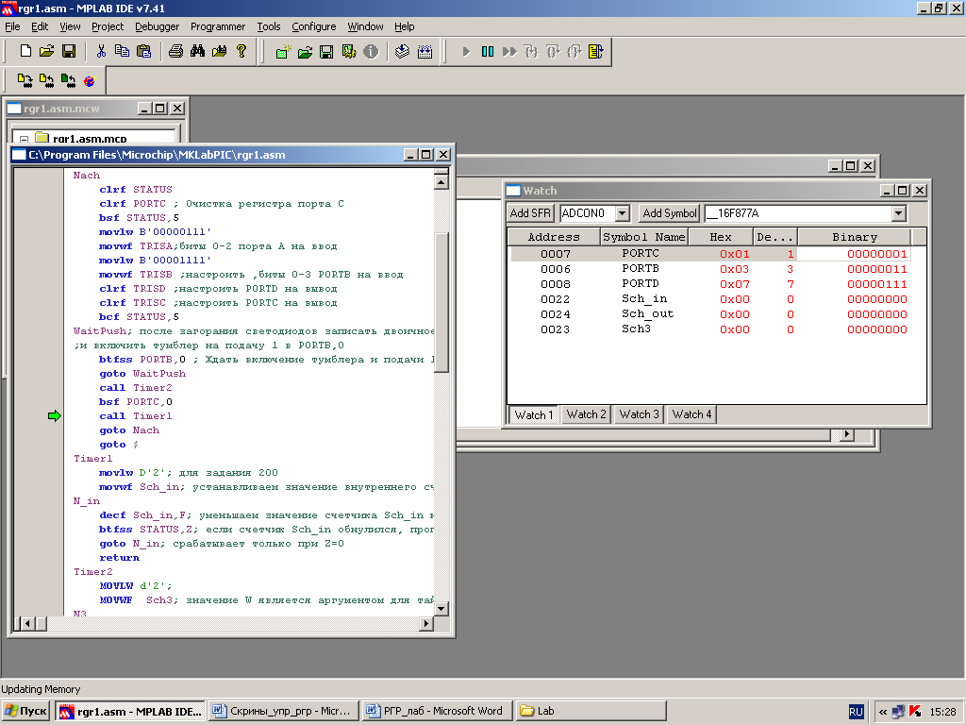Switch to the Watch 3 tab
The height and width of the screenshot is (725, 966).
click(x=639, y=414)
